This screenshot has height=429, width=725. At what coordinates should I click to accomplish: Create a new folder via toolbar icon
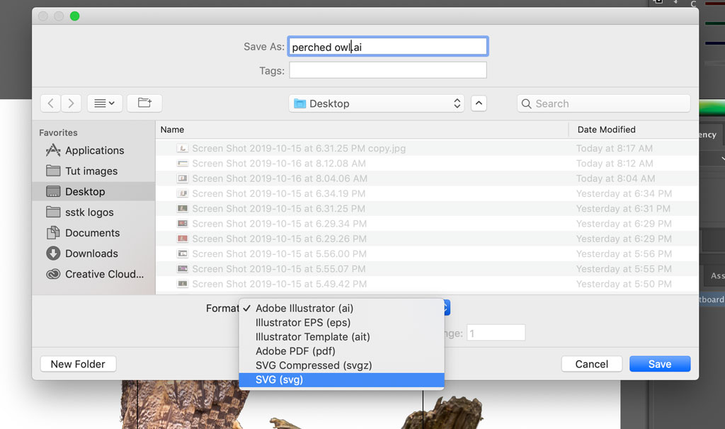click(x=144, y=103)
